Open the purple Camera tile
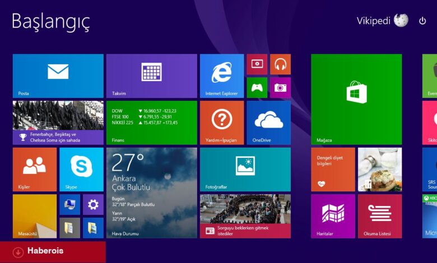This screenshot has height=263, width=437. tap(280, 88)
